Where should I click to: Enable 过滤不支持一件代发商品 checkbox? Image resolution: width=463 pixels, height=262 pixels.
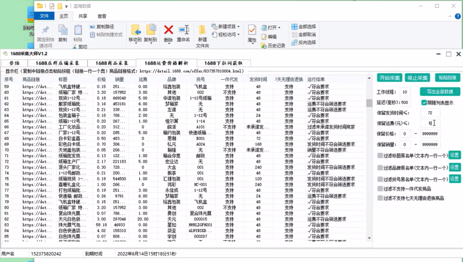[x=380, y=189]
